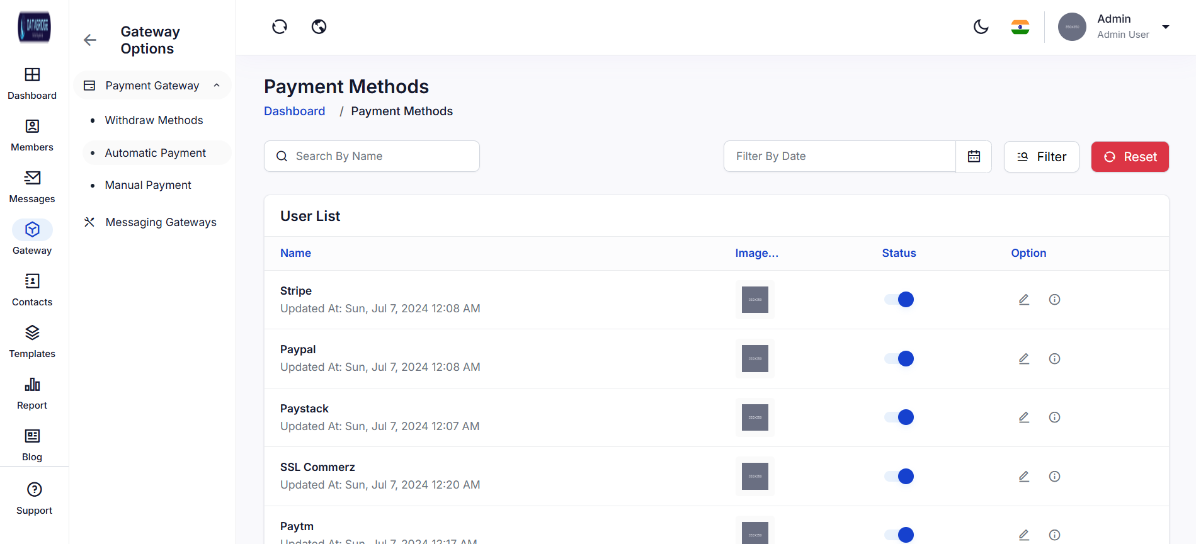Toggle SSL Commerz status switch
Viewport: 1196px width, 544px height.
(899, 477)
